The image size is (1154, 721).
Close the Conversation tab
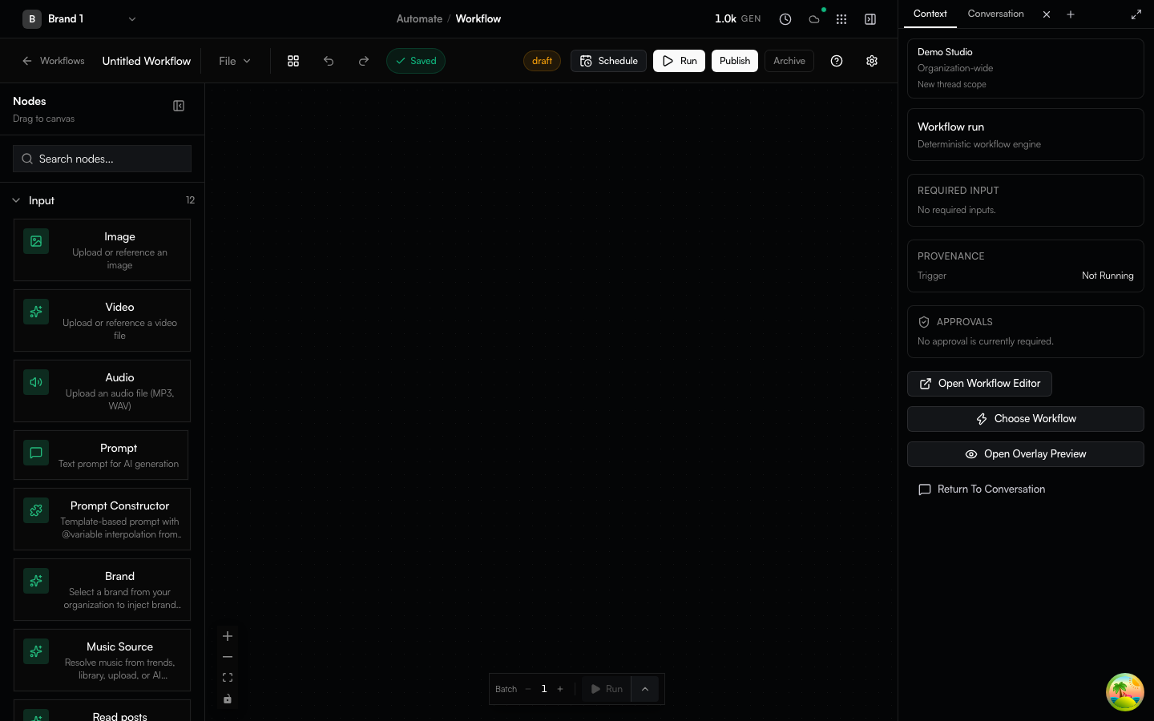point(1047,14)
